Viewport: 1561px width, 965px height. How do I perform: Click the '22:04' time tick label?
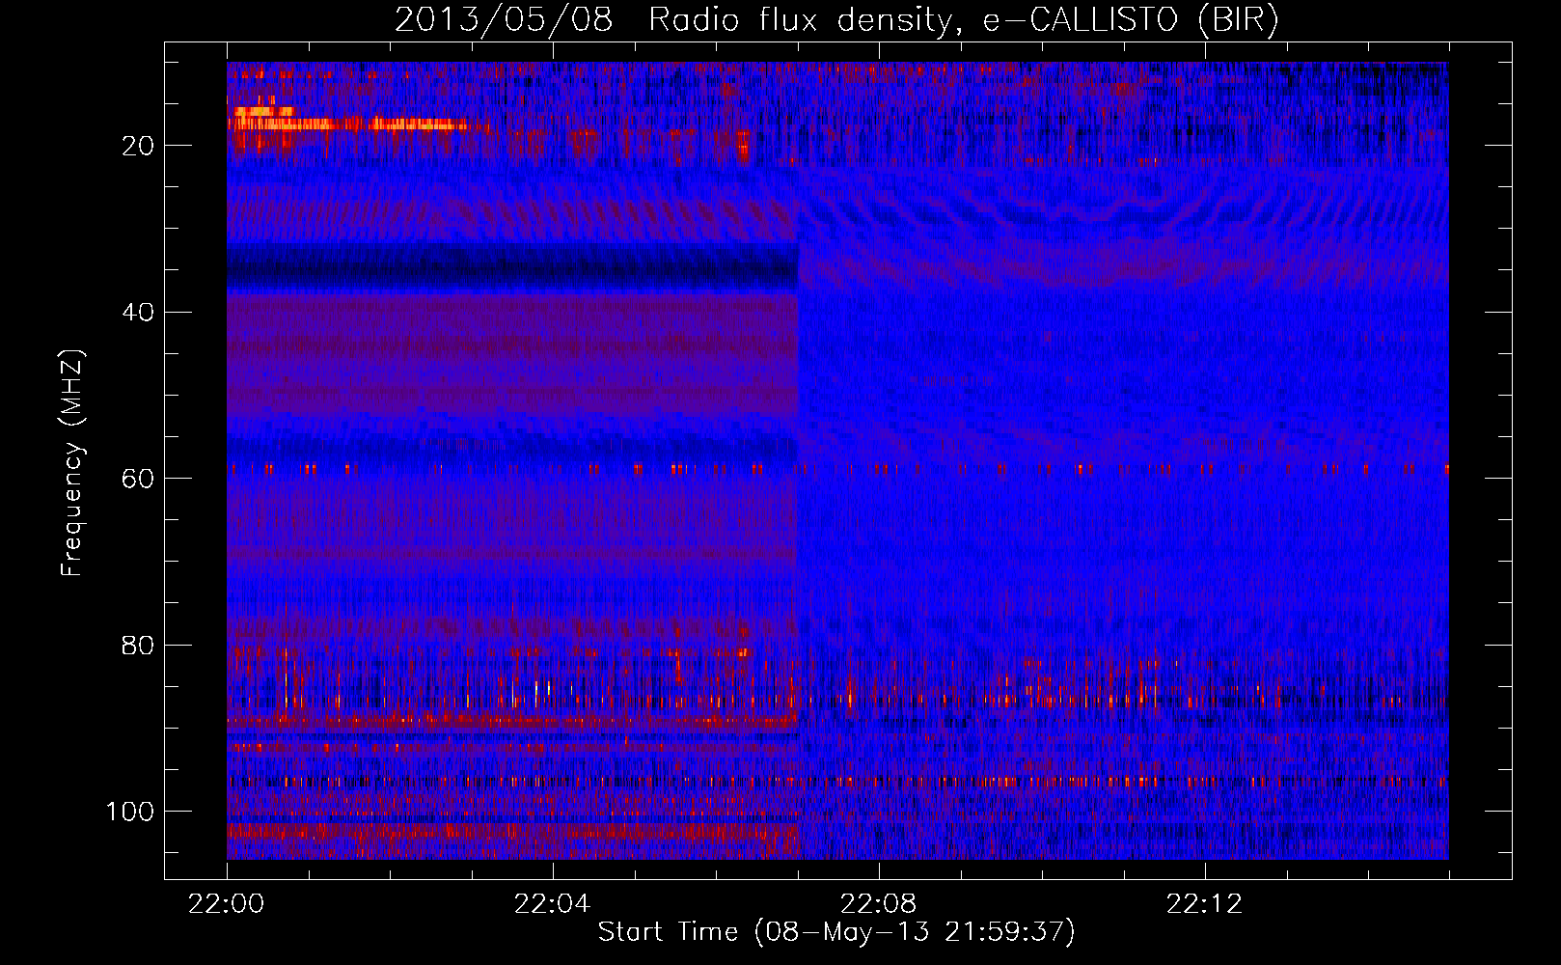tap(552, 904)
